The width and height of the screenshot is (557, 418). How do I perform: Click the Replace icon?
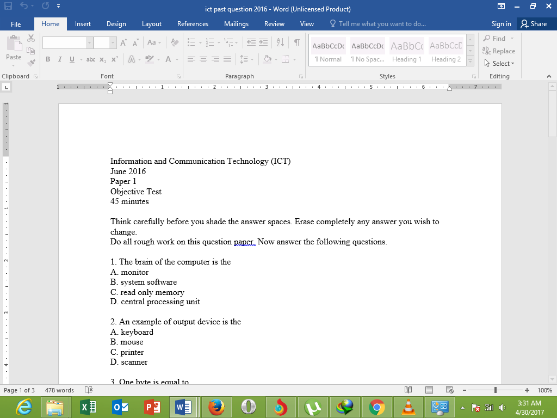[499, 51]
